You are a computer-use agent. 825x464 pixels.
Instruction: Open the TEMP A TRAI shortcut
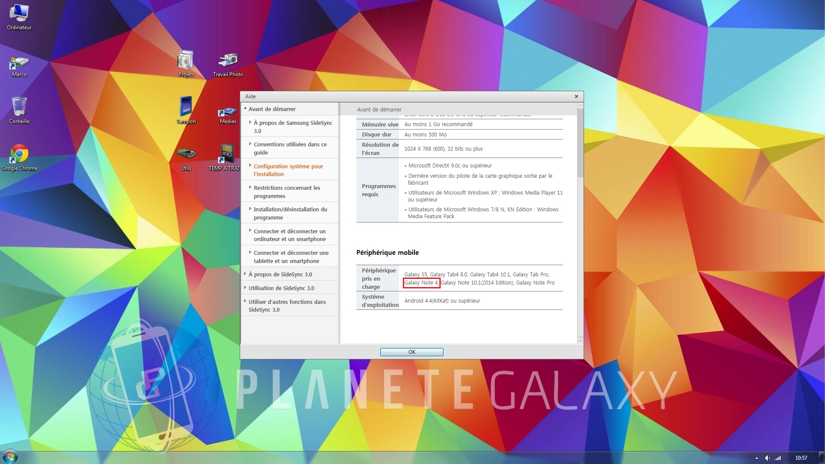225,158
